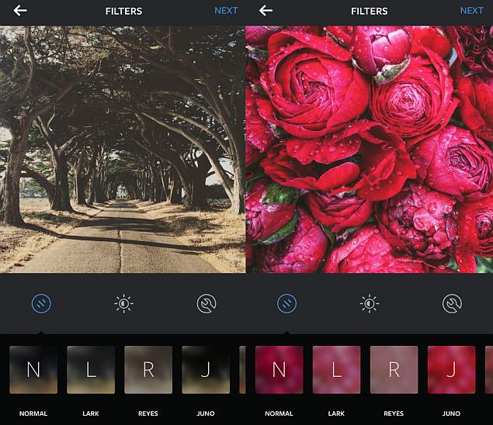This screenshot has height=425, width=493.
Task: Open brightness (Lux) icon under tree photo
Action: pyautogui.click(x=124, y=303)
